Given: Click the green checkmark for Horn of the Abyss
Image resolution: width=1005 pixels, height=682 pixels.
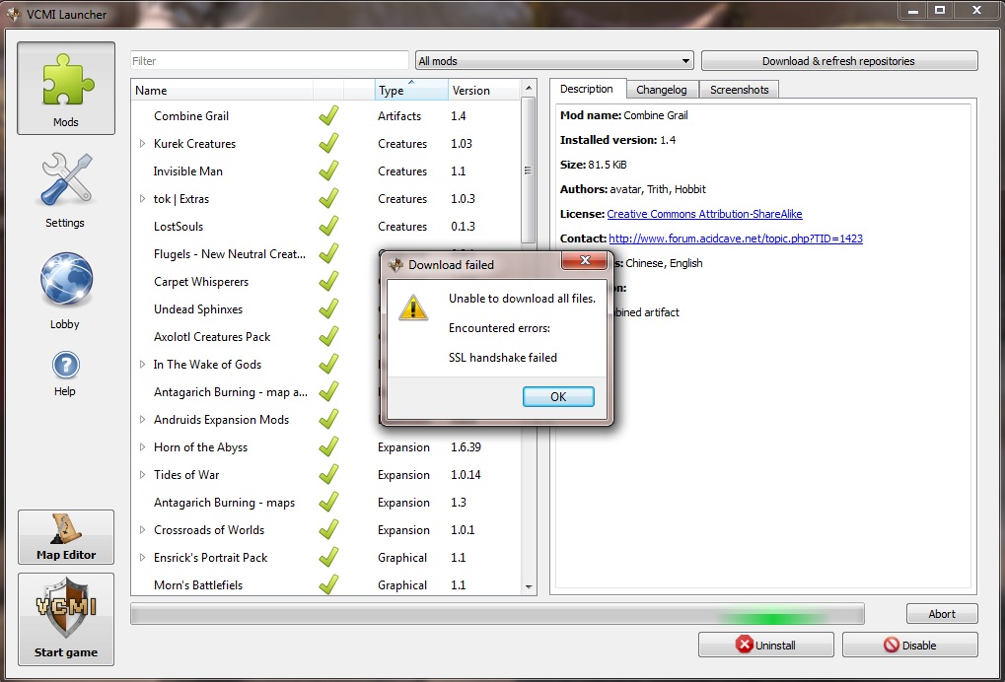Looking at the screenshot, I should point(328,446).
